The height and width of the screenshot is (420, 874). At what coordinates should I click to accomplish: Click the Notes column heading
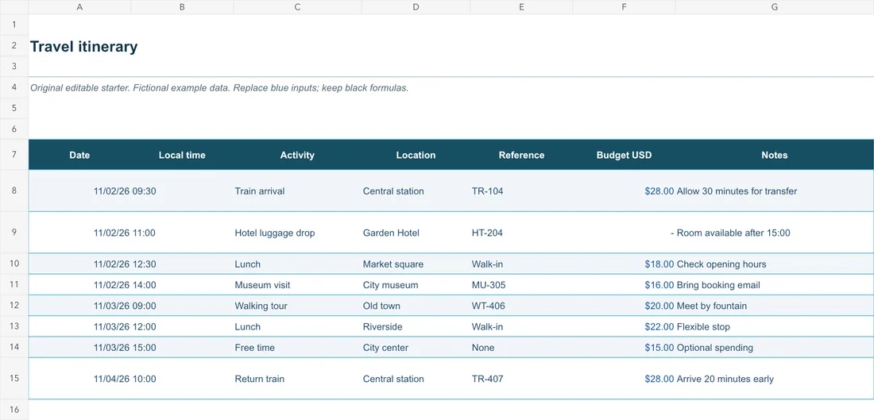pyautogui.click(x=775, y=155)
